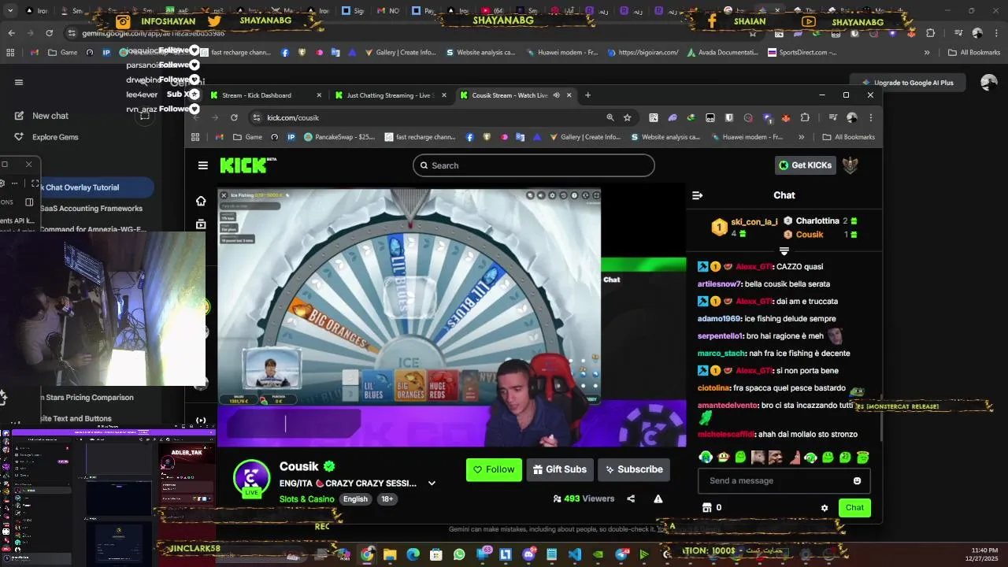Subscribe to Cousik channel
Screen dimensions: 1008x567
pos(634,469)
